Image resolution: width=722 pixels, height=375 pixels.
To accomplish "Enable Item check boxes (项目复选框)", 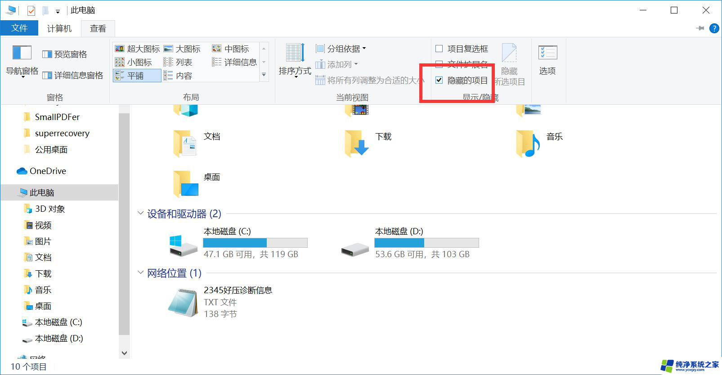I will pyautogui.click(x=462, y=49).
